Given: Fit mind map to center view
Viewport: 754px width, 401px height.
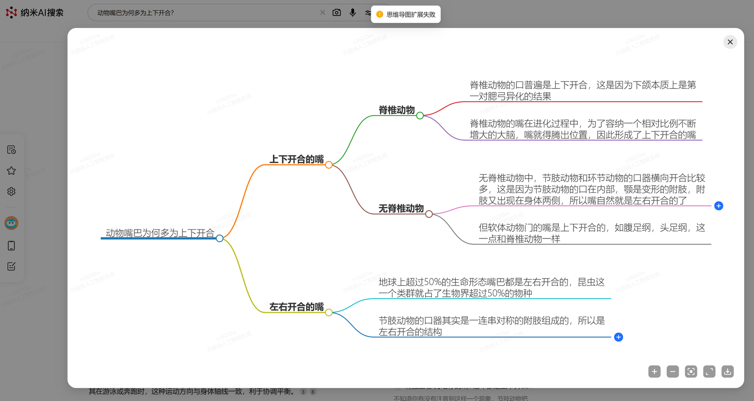Looking at the screenshot, I should [x=691, y=372].
